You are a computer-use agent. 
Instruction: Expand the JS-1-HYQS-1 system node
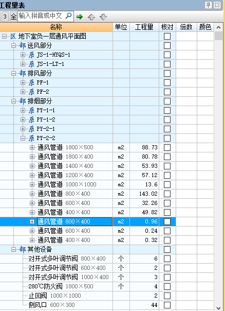(x=23, y=55)
